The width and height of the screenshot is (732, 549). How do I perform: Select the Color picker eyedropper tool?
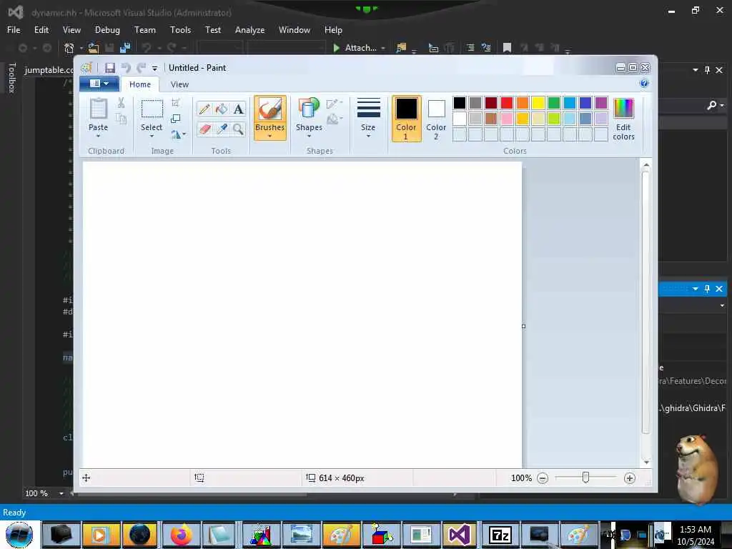[222, 129]
